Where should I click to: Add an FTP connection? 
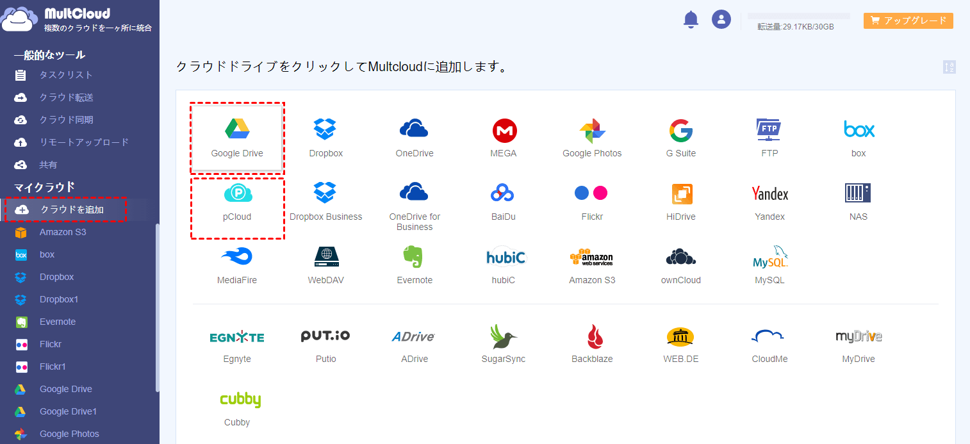pyautogui.click(x=769, y=138)
